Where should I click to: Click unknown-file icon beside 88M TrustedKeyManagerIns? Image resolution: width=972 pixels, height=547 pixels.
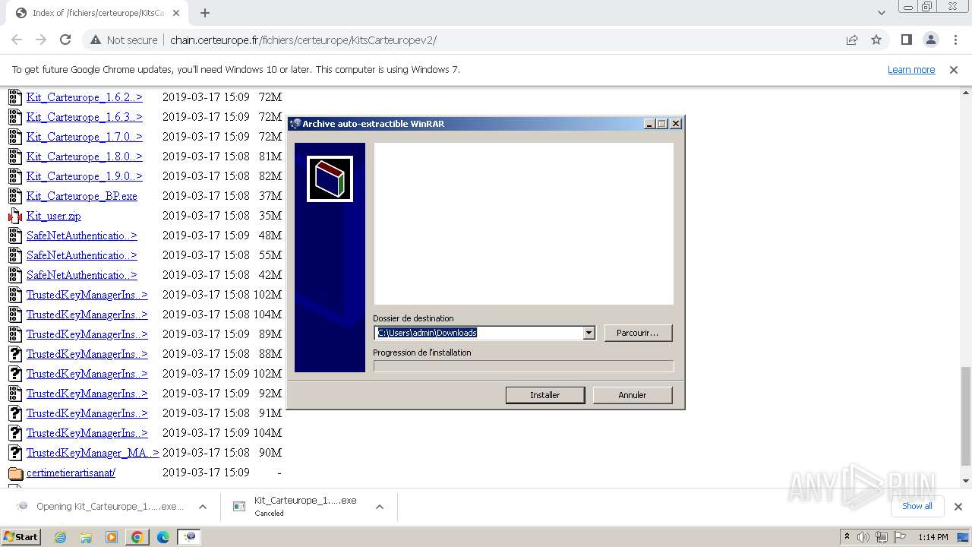click(15, 354)
